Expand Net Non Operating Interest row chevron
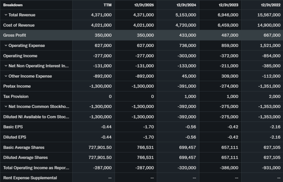Screen dimensions: 283x182 tap(6, 66)
